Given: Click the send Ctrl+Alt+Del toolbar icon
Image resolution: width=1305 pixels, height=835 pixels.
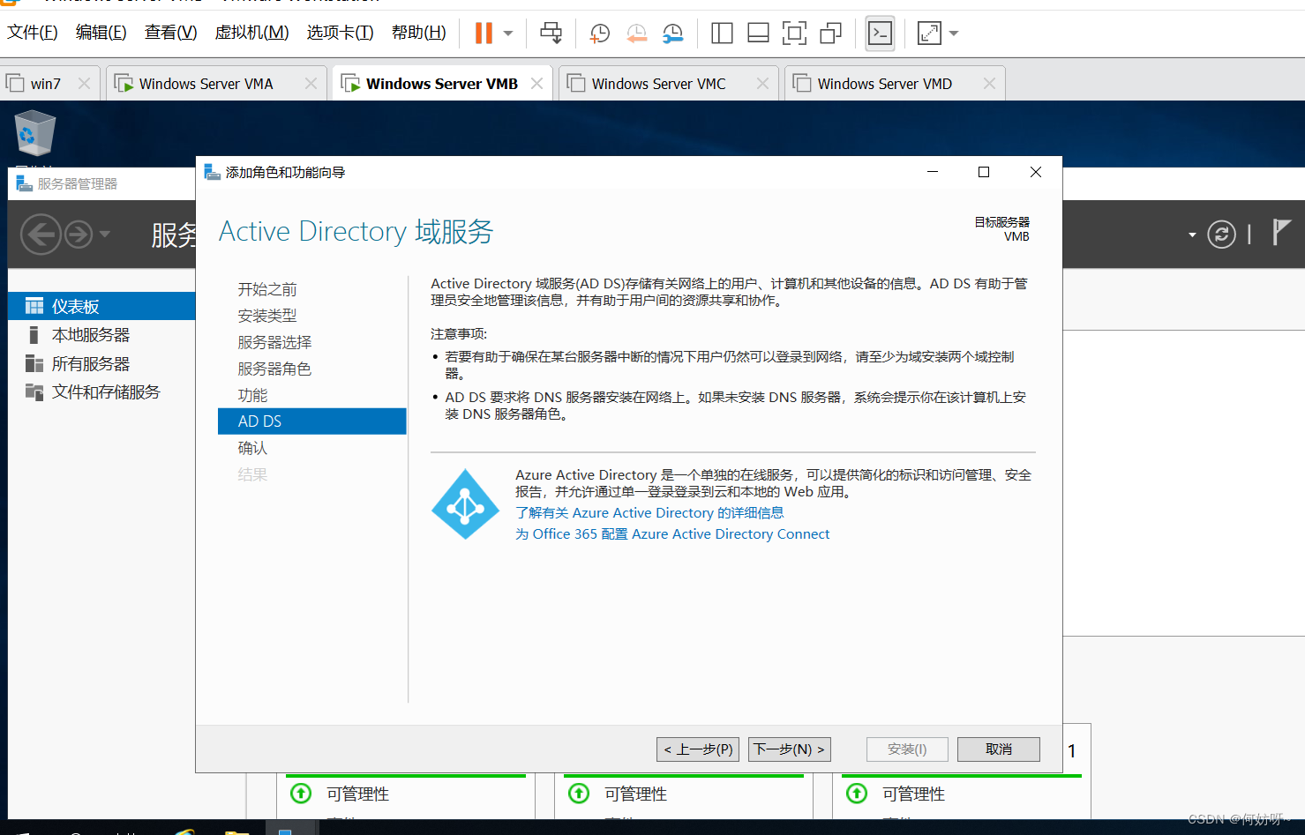Looking at the screenshot, I should [551, 34].
